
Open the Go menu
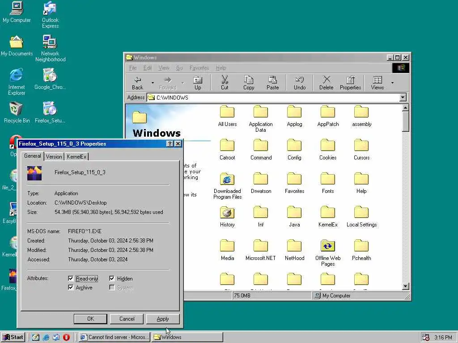coord(179,68)
